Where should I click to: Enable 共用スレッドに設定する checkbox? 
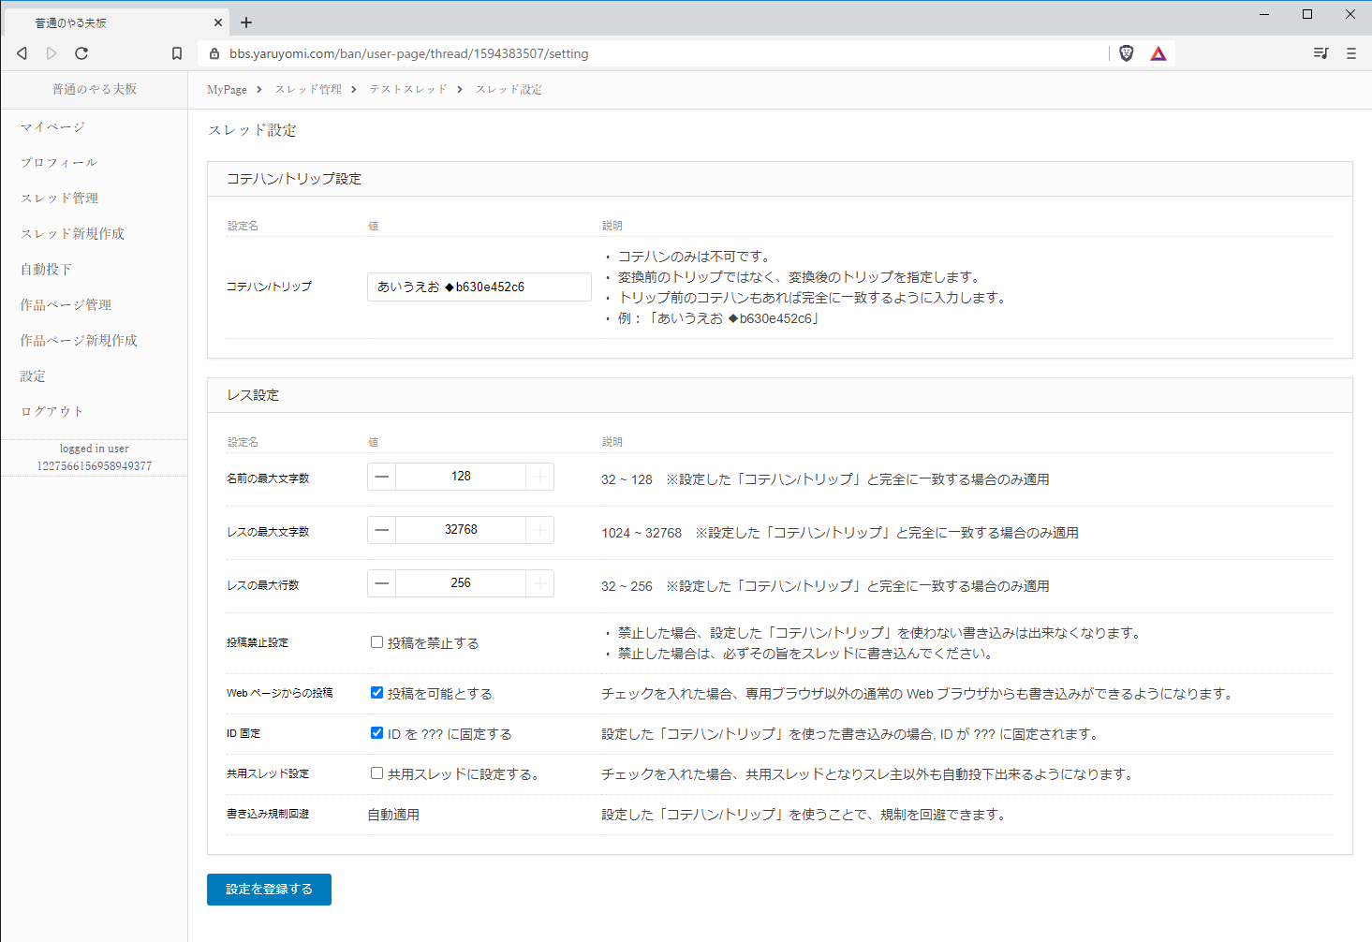376,773
